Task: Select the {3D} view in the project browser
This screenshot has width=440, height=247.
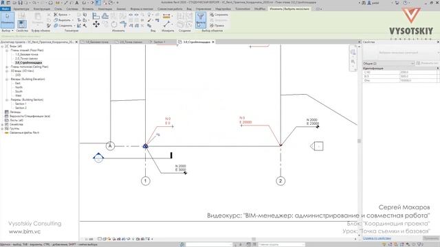Action: click(18, 75)
